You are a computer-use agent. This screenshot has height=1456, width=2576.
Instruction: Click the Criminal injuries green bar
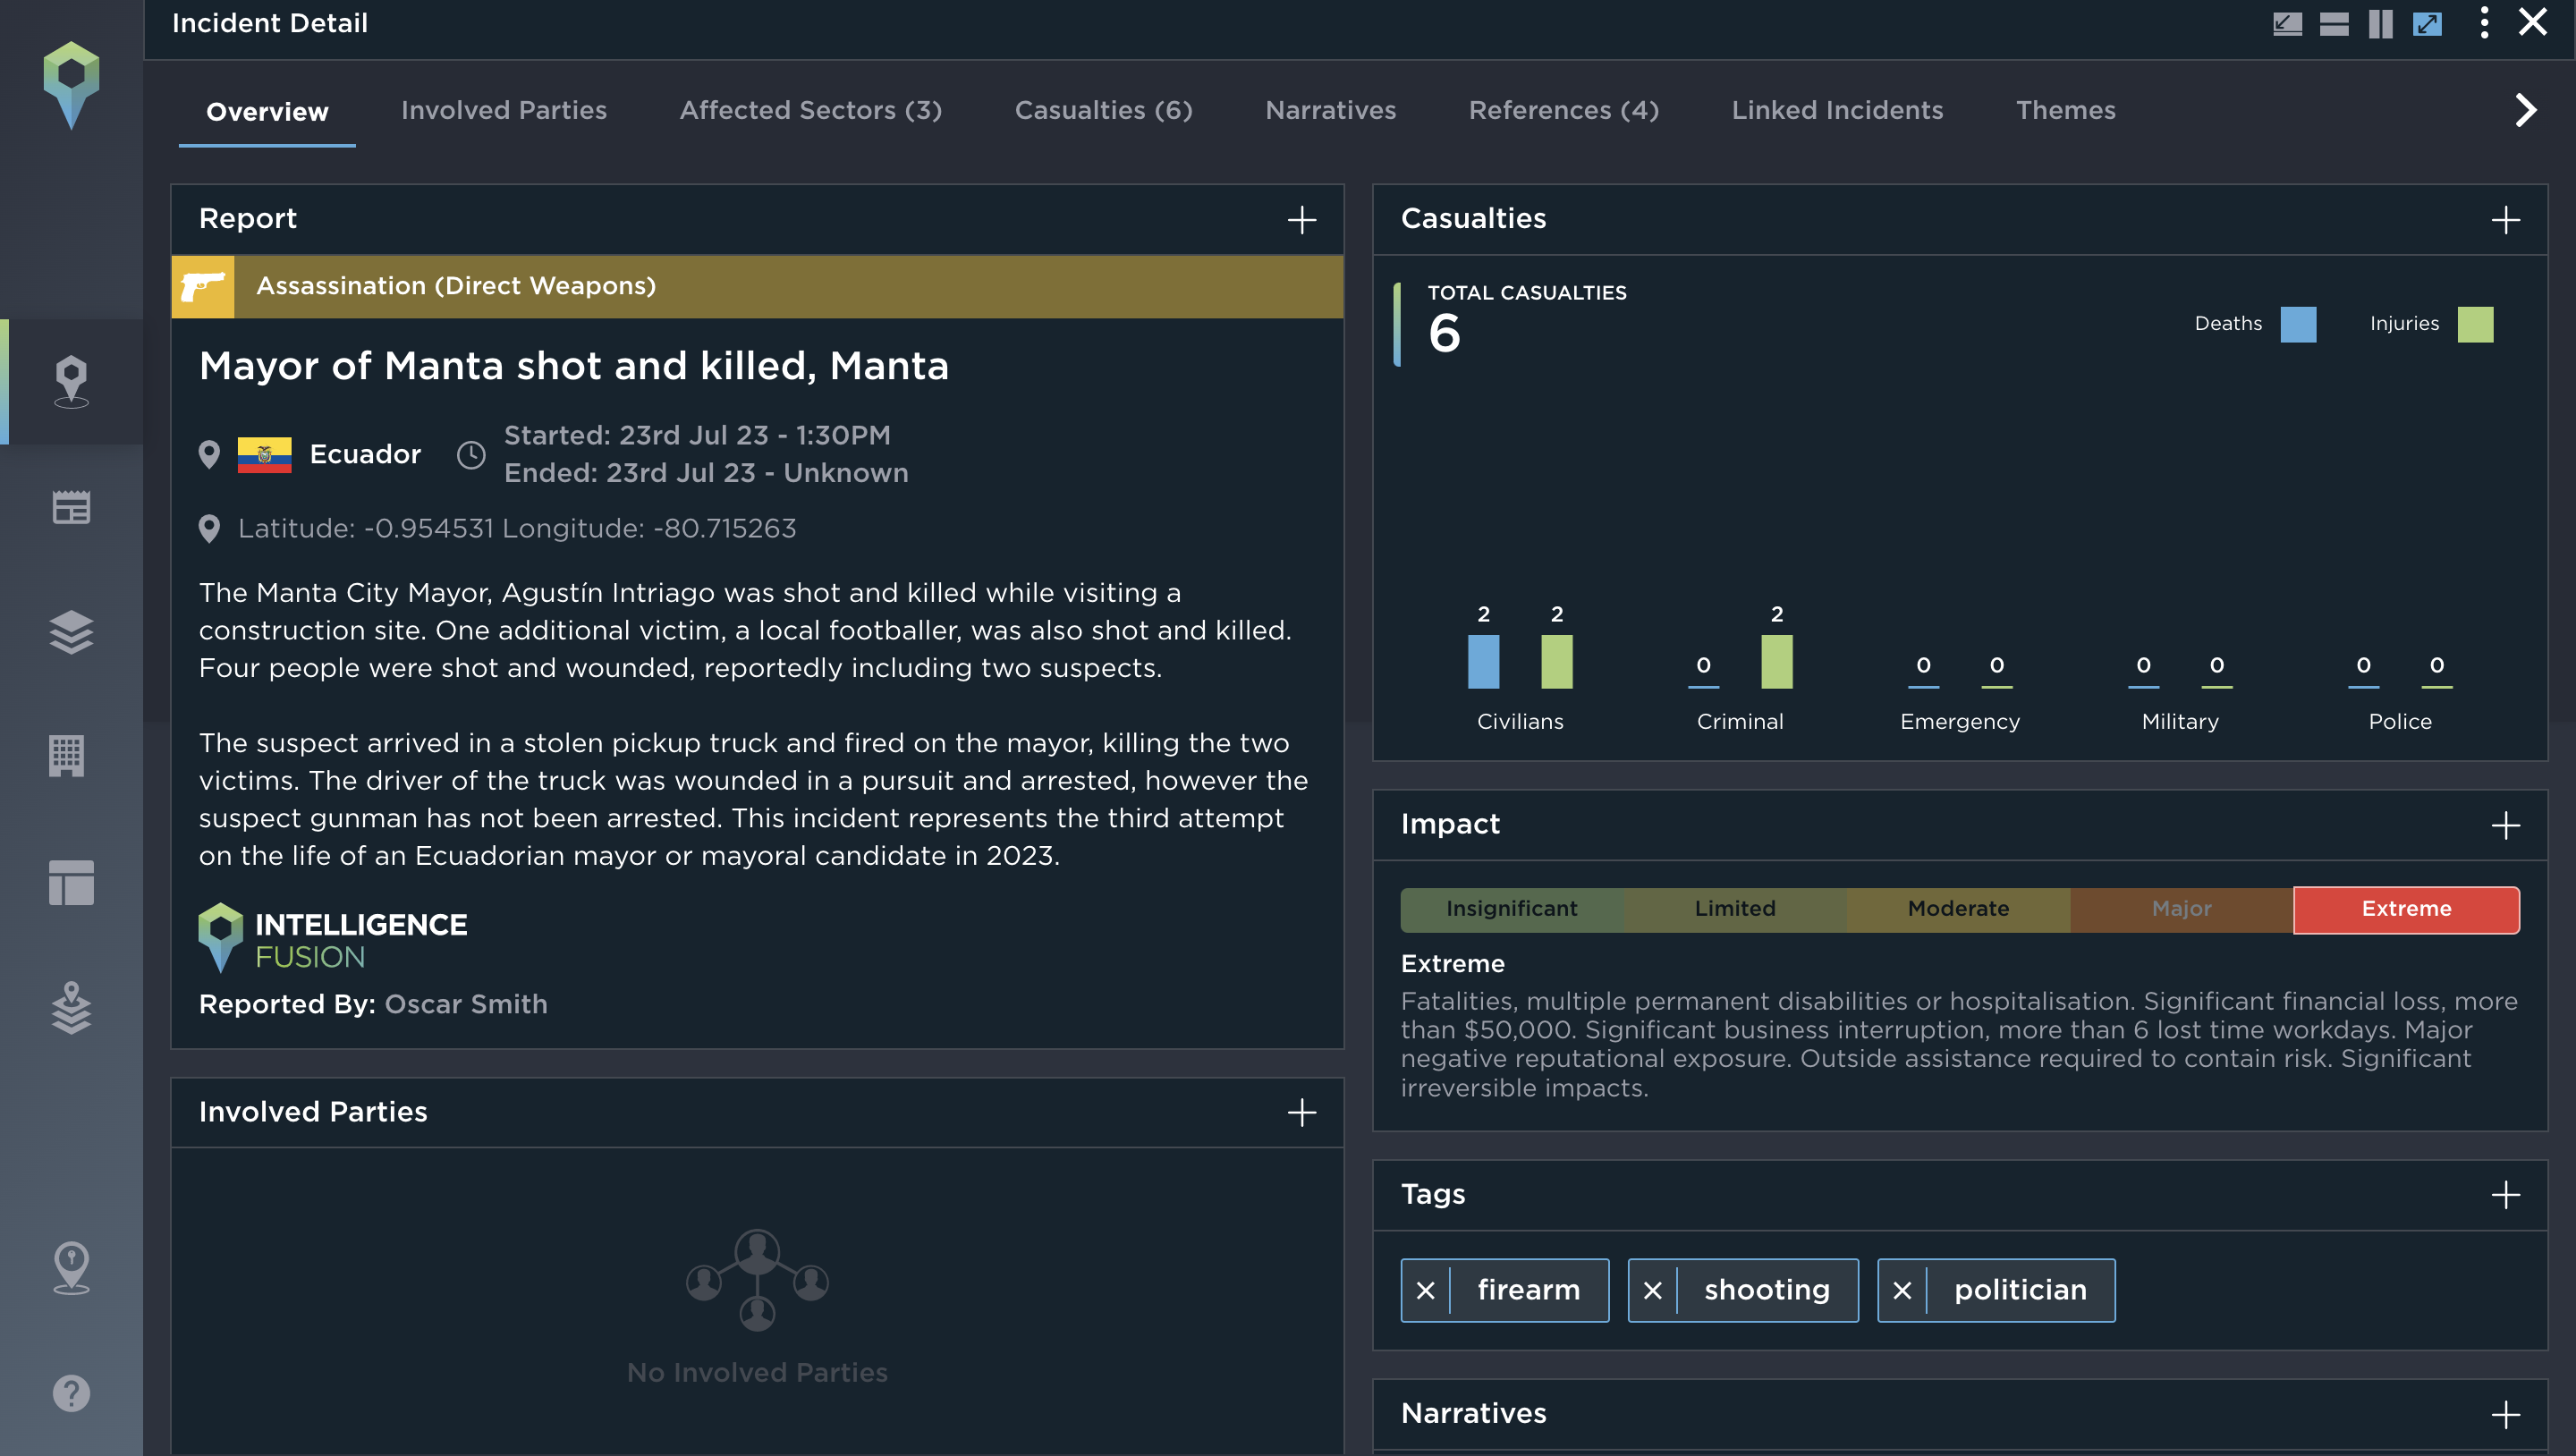click(1777, 662)
